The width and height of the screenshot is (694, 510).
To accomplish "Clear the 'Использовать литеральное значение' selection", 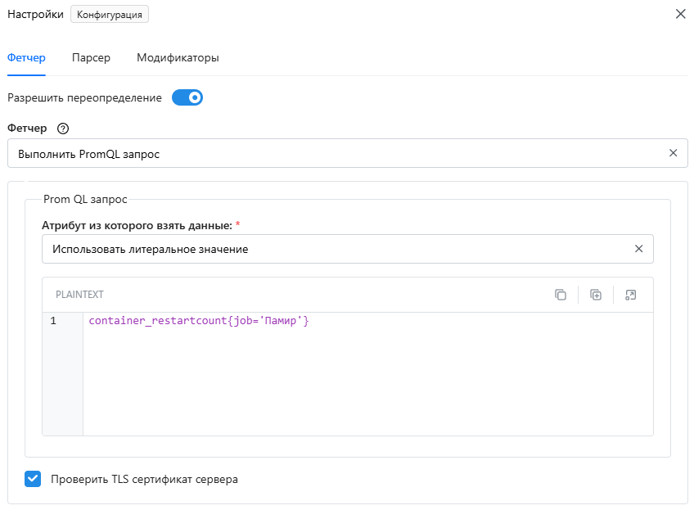I will [638, 249].
